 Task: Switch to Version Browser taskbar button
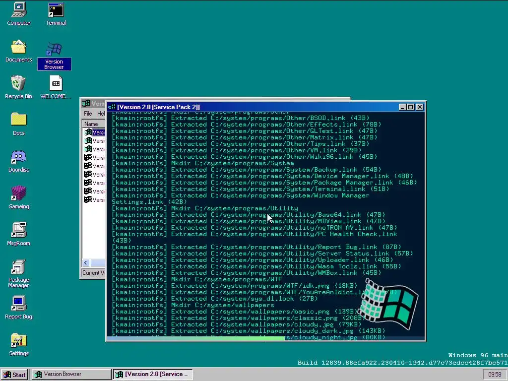71,375
